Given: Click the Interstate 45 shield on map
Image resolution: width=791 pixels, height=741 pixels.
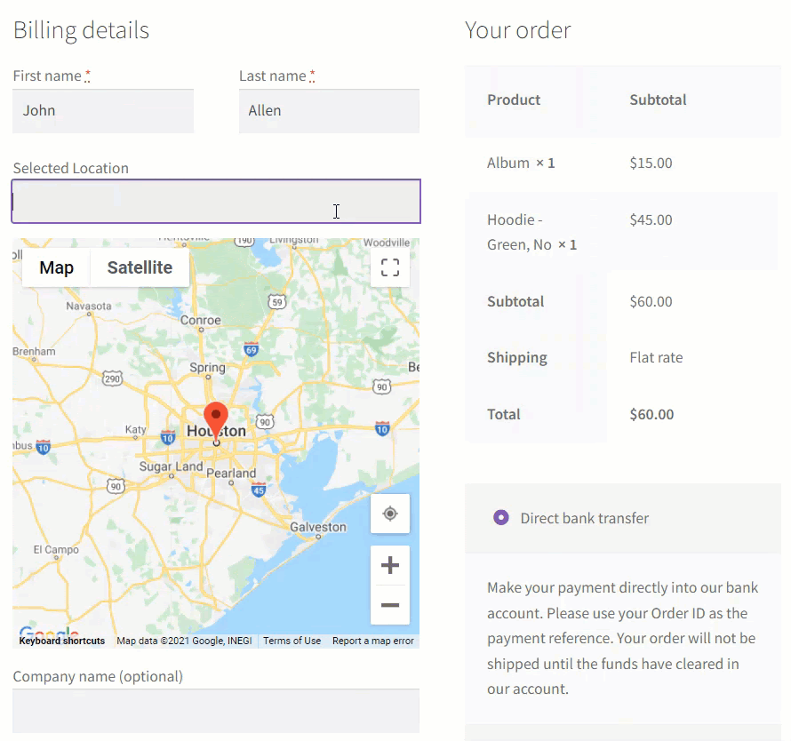Looking at the screenshot, I should click(x=259, y=489).
